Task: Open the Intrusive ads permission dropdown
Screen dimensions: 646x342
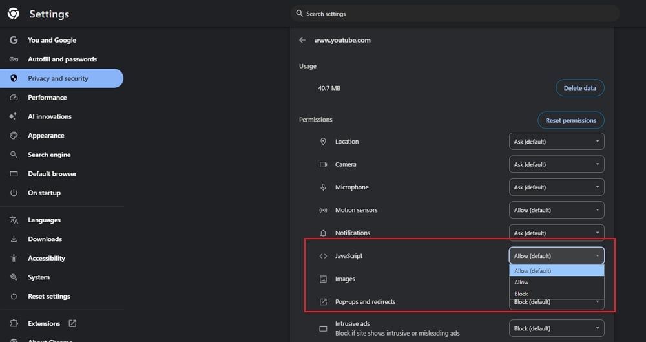Action: coord(556,328)
